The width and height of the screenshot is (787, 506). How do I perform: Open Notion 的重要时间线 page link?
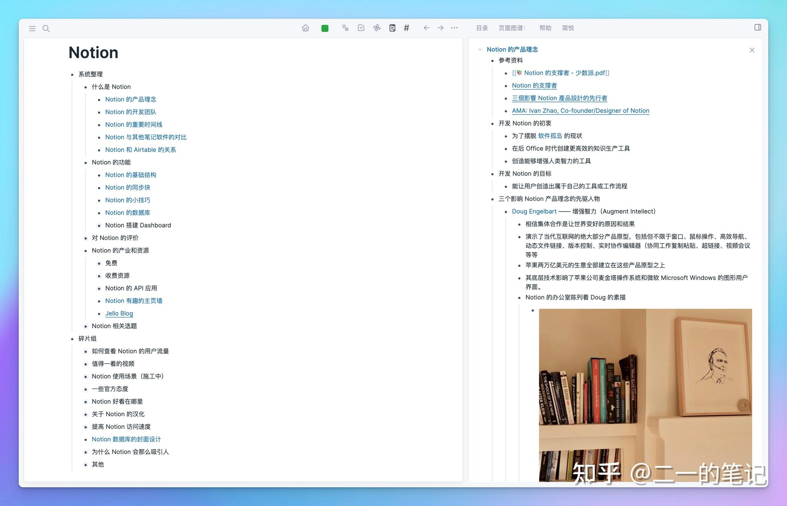pos(133,124)
